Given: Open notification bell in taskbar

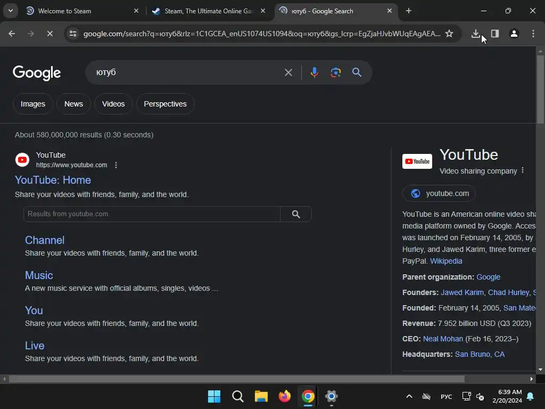Looking at the screenshot, I should pyautogui.click(x=531, y=396).
